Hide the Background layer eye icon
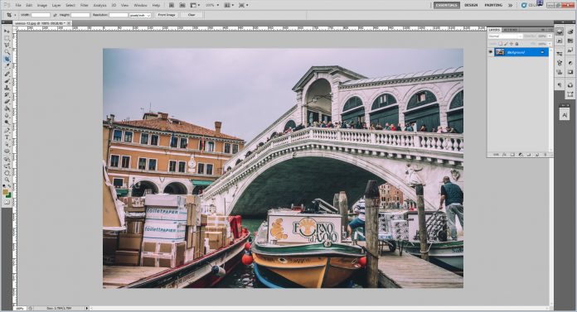The image size is (577, 312). coord(491,52)
